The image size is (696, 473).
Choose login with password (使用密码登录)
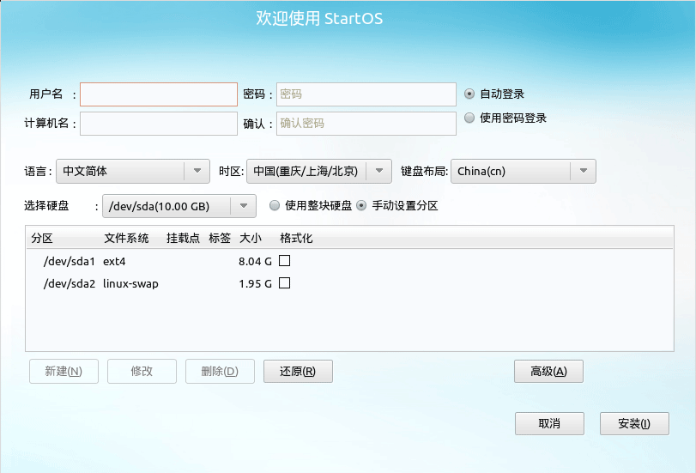pyautogui.click(x=469, y=118)
